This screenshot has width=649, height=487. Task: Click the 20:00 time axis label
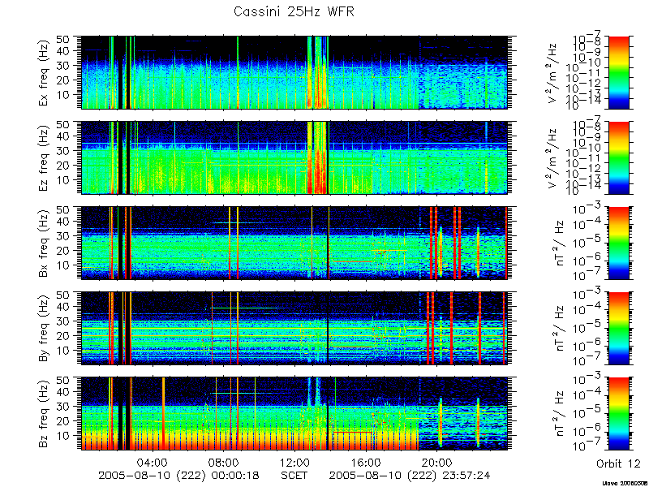coord(436,462)
